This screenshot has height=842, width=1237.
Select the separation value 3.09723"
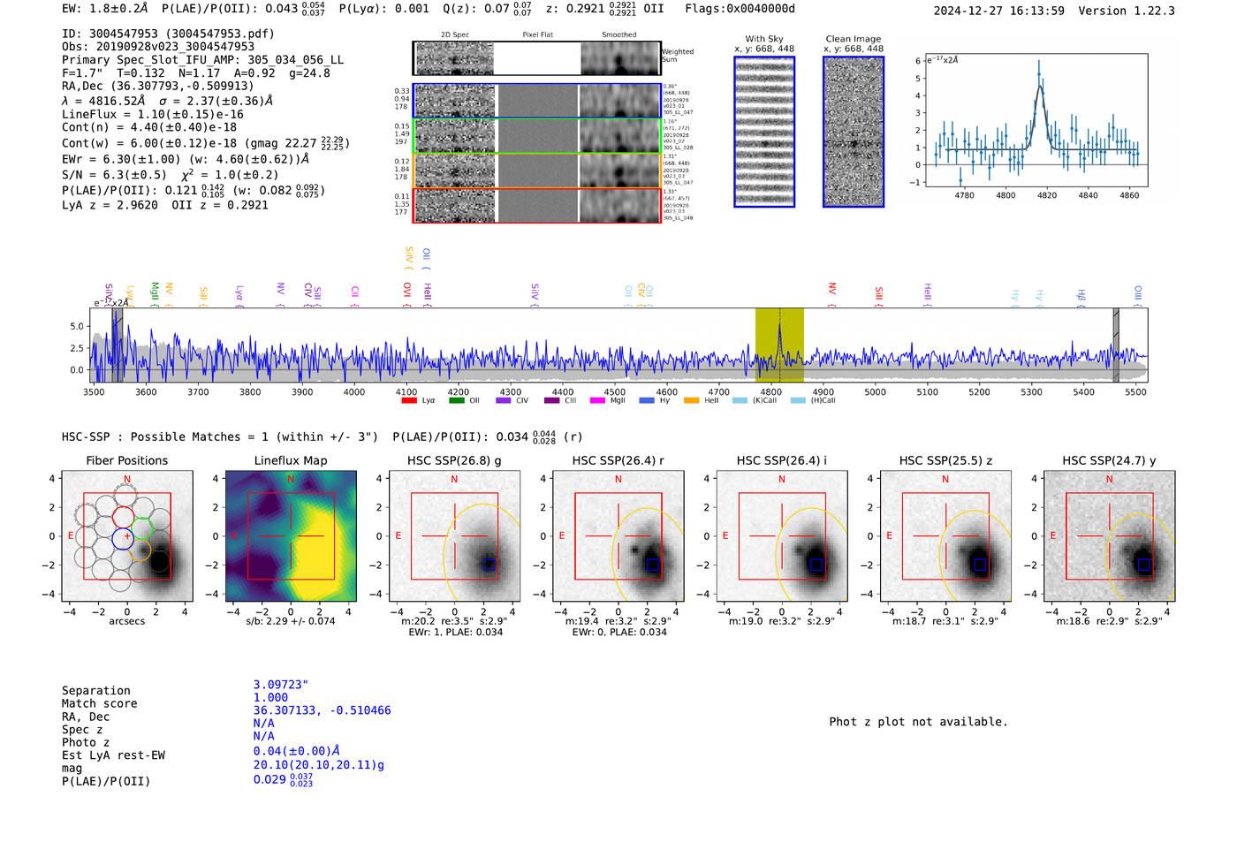click(281, 685)
